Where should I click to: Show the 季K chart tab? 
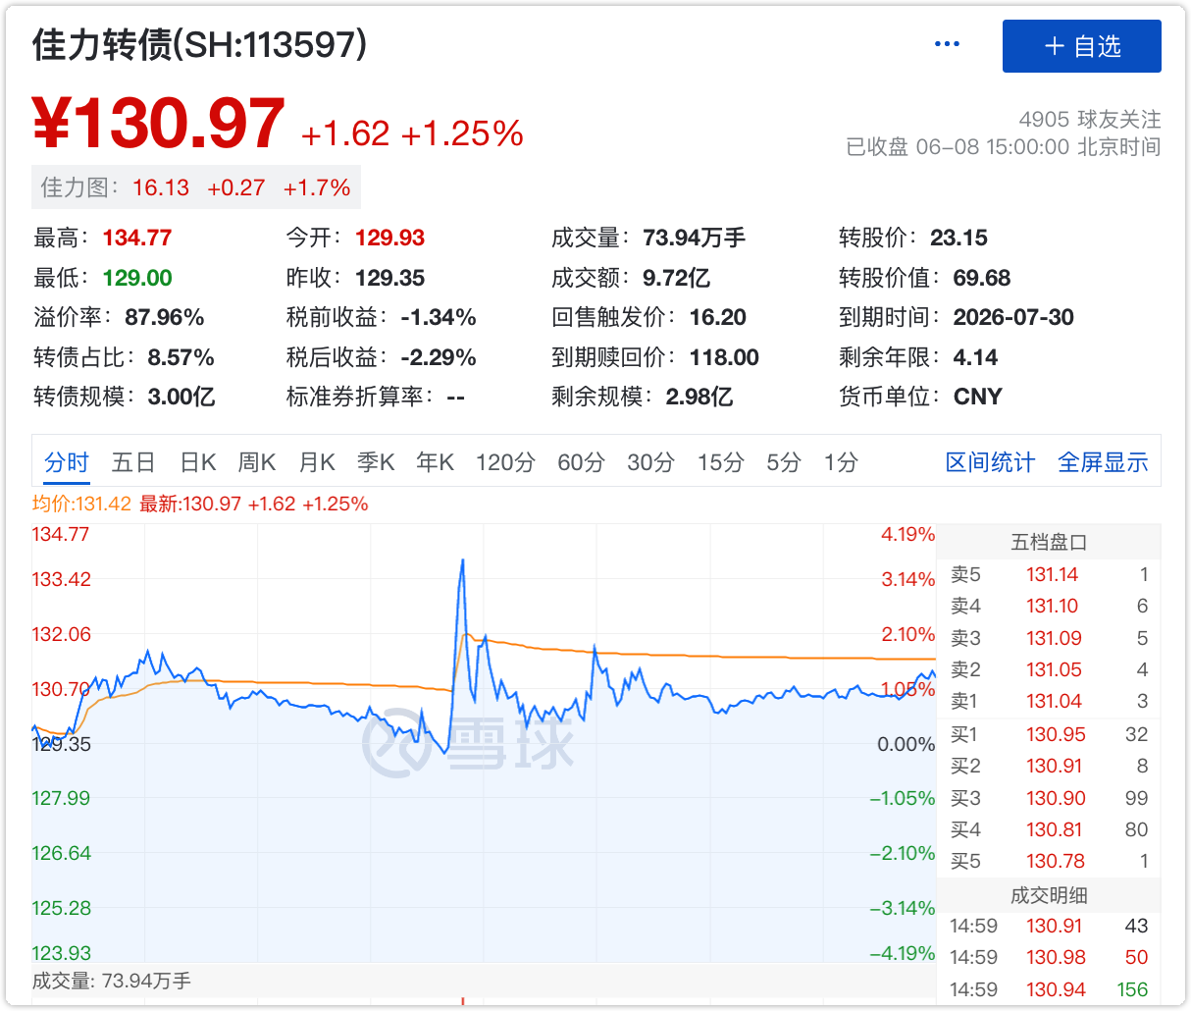(376, 462)
